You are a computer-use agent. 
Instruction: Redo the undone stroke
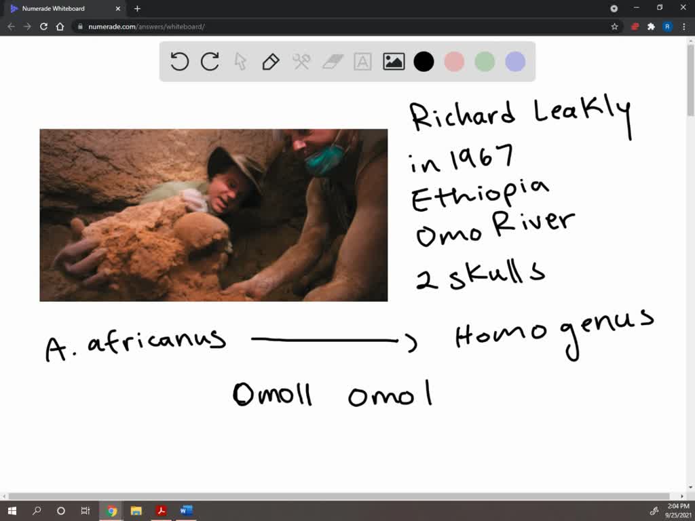210,62
